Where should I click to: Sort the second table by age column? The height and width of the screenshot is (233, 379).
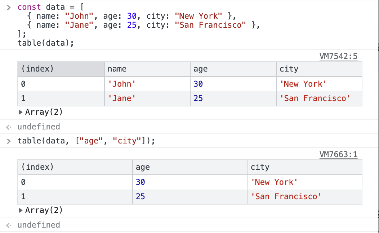coord(189,167)
